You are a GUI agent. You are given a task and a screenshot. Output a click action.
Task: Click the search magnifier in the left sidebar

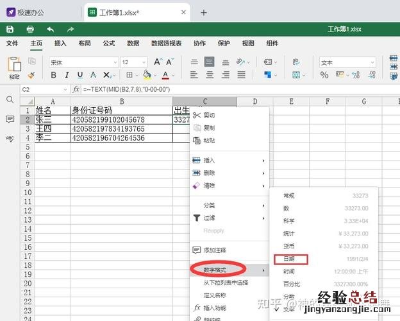10,100
